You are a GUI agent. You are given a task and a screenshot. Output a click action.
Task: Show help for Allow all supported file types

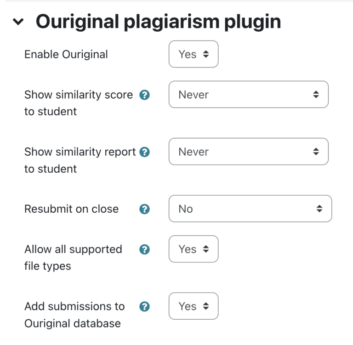[144, 249]
